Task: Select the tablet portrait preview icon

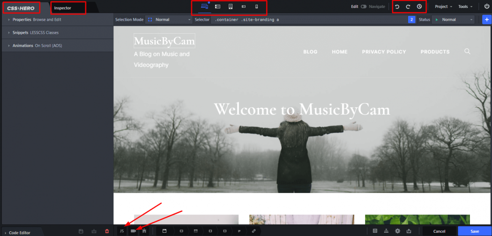Action: coord(231,7)
